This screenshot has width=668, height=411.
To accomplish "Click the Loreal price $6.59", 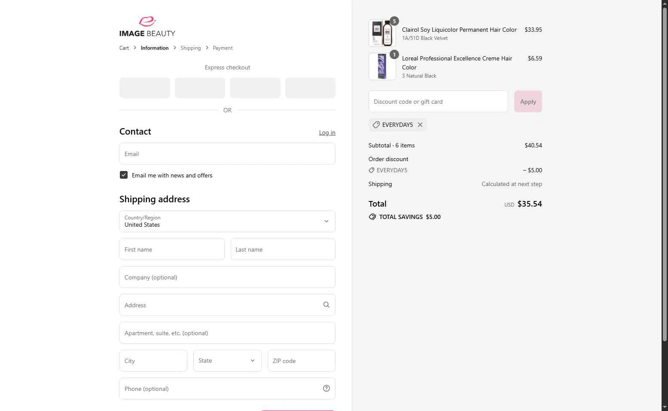I will (535, 58).
